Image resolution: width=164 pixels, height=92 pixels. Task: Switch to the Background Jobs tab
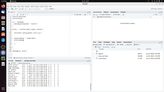point(30,61)
